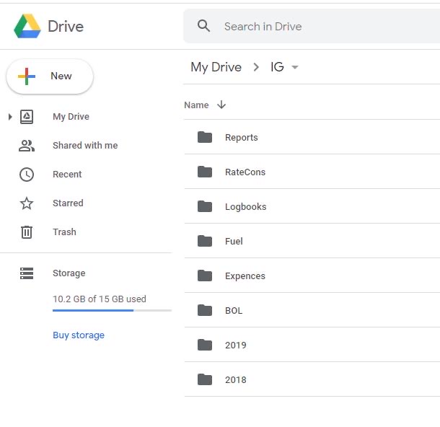Go to My Drive breadcrumb
Screen dimensions: 440x427
pos(216,67)
